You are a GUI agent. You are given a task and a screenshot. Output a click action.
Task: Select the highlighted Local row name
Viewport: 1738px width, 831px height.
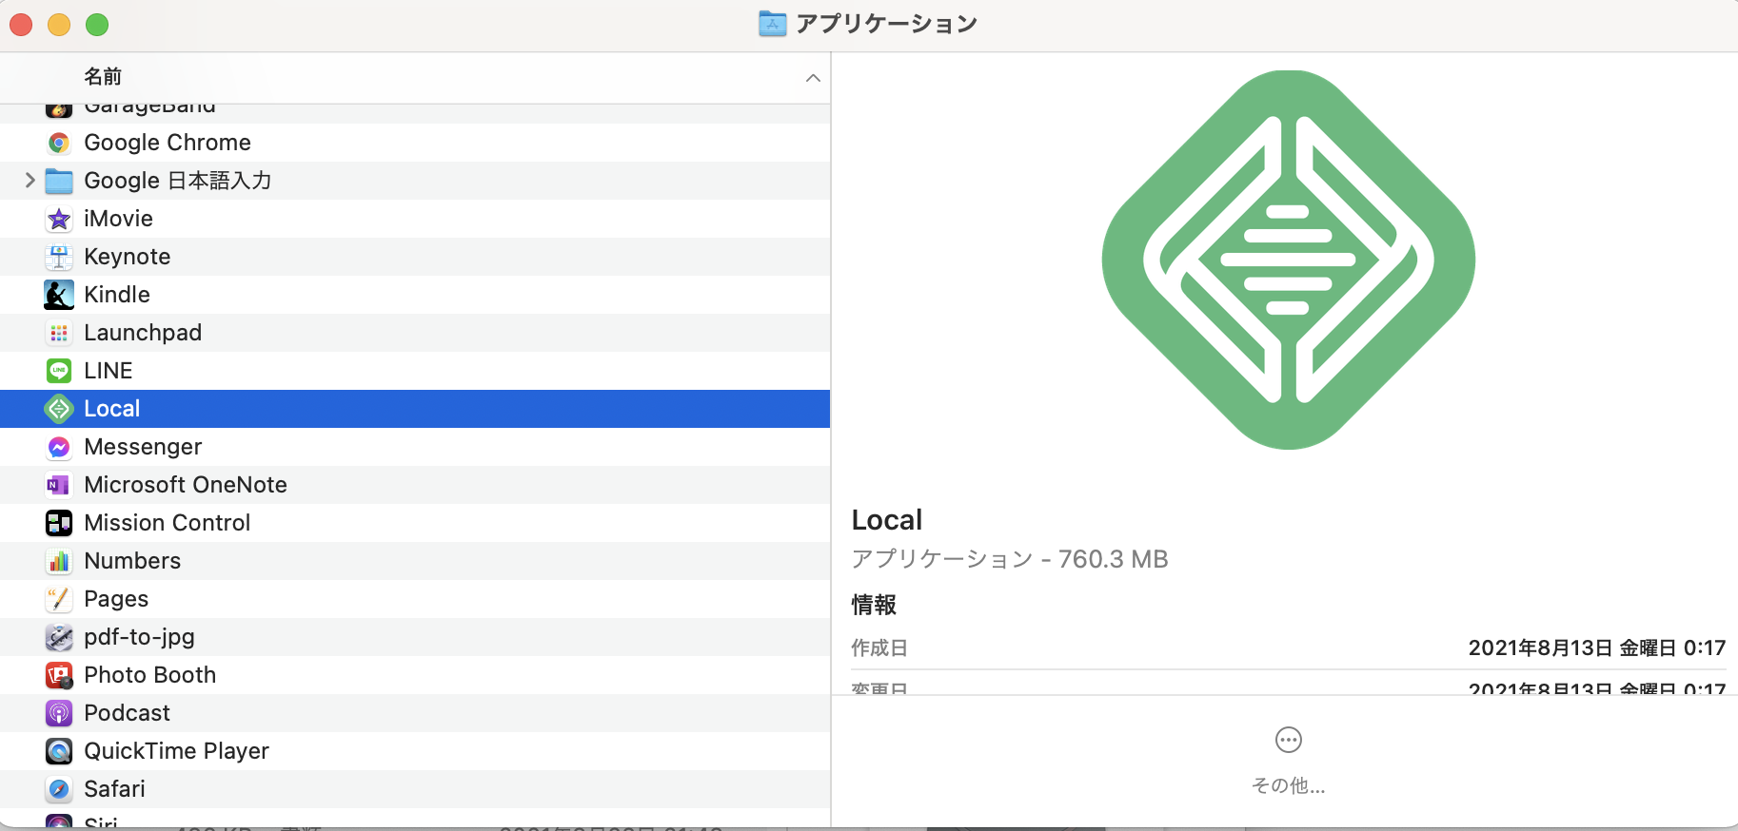point(112,409)
